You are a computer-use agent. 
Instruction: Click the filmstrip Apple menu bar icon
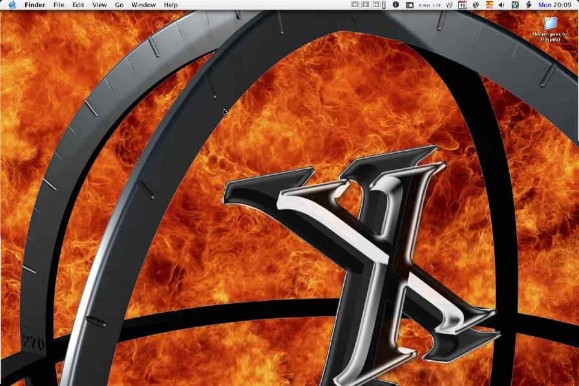[410, 5]
